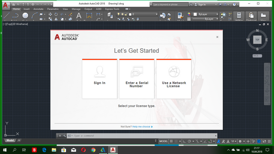Click the Match Properties icon
The image size is (274, 154).
[181, 16]
